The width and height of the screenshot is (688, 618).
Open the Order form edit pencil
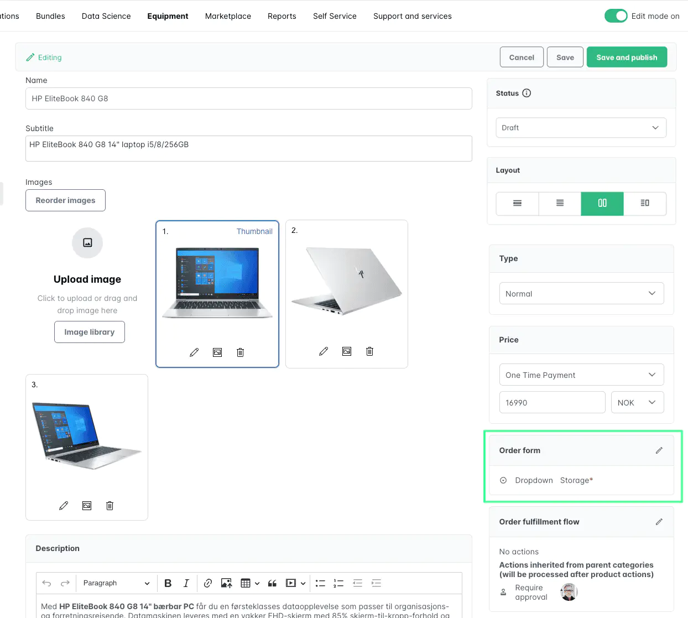659,450
